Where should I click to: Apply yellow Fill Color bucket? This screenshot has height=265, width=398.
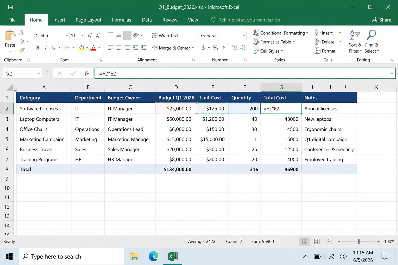click(82, 48)
